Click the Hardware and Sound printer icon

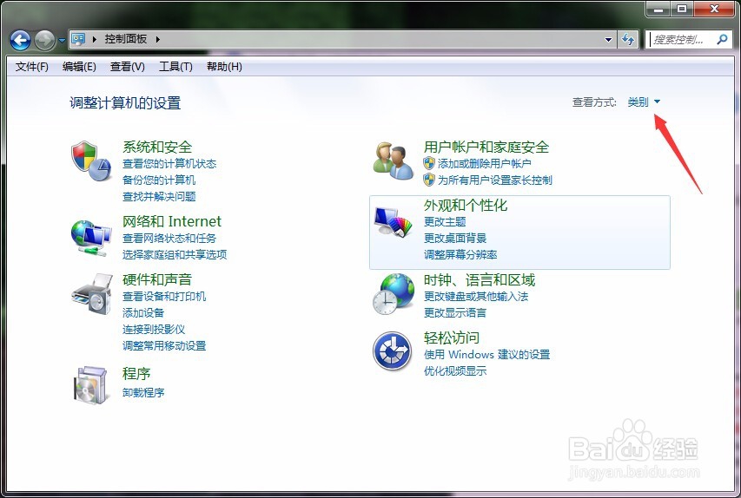point(92,294)
